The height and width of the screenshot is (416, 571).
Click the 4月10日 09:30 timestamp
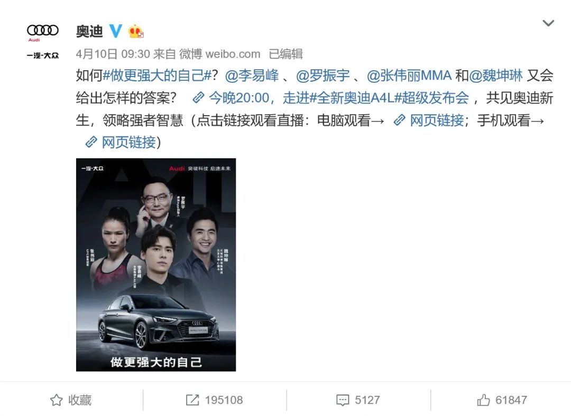point(113,54)
